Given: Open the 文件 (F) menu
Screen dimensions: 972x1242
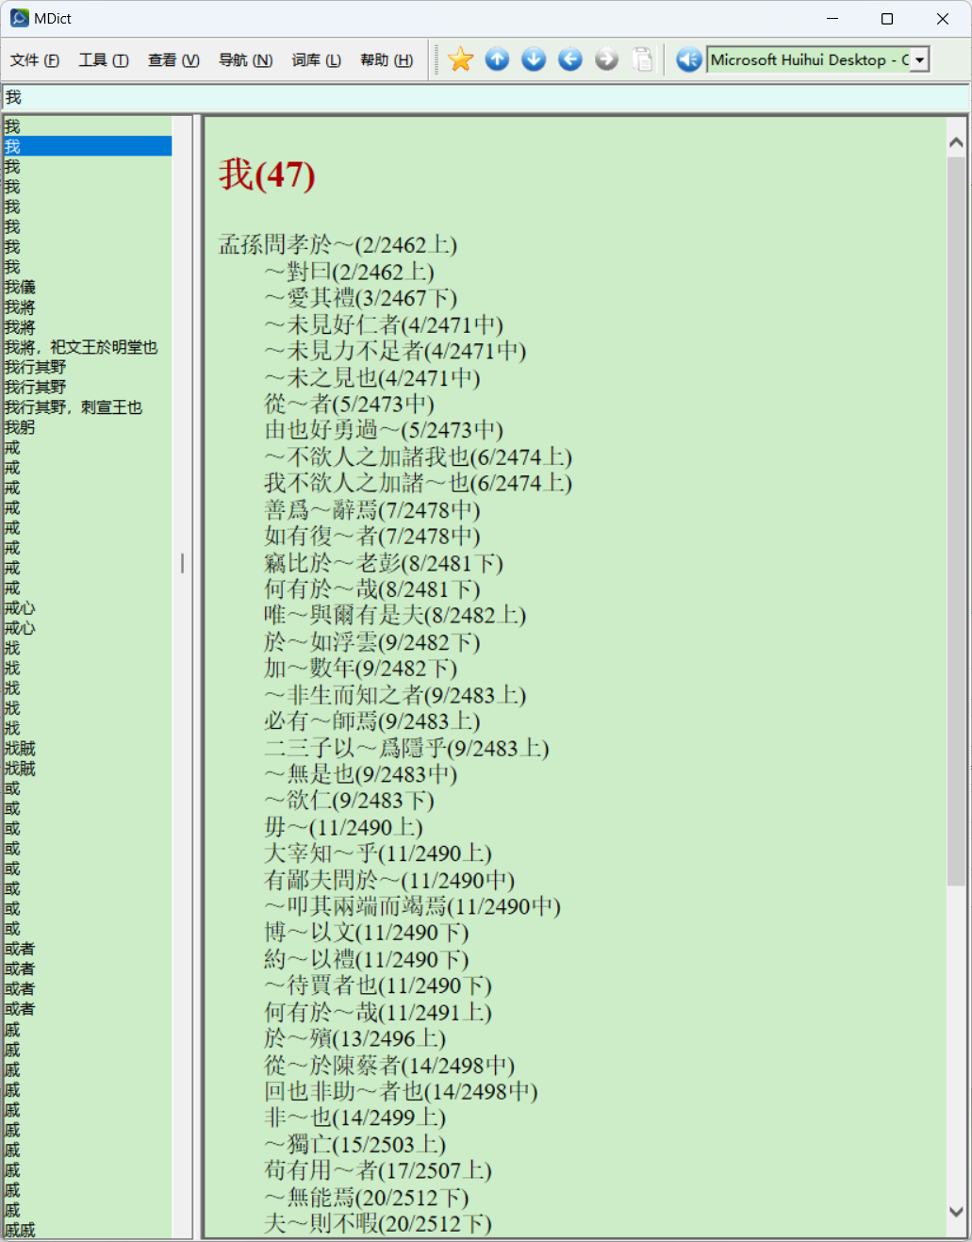Looking at the screenshot, I should (35, 60).
